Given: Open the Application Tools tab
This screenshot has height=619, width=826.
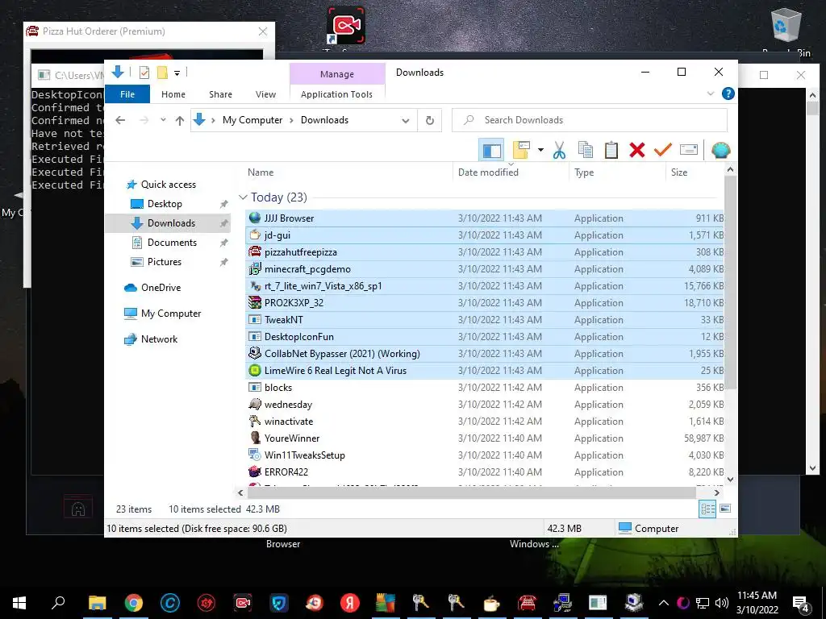Looking at the screenshot, I should tap(336, 94).
